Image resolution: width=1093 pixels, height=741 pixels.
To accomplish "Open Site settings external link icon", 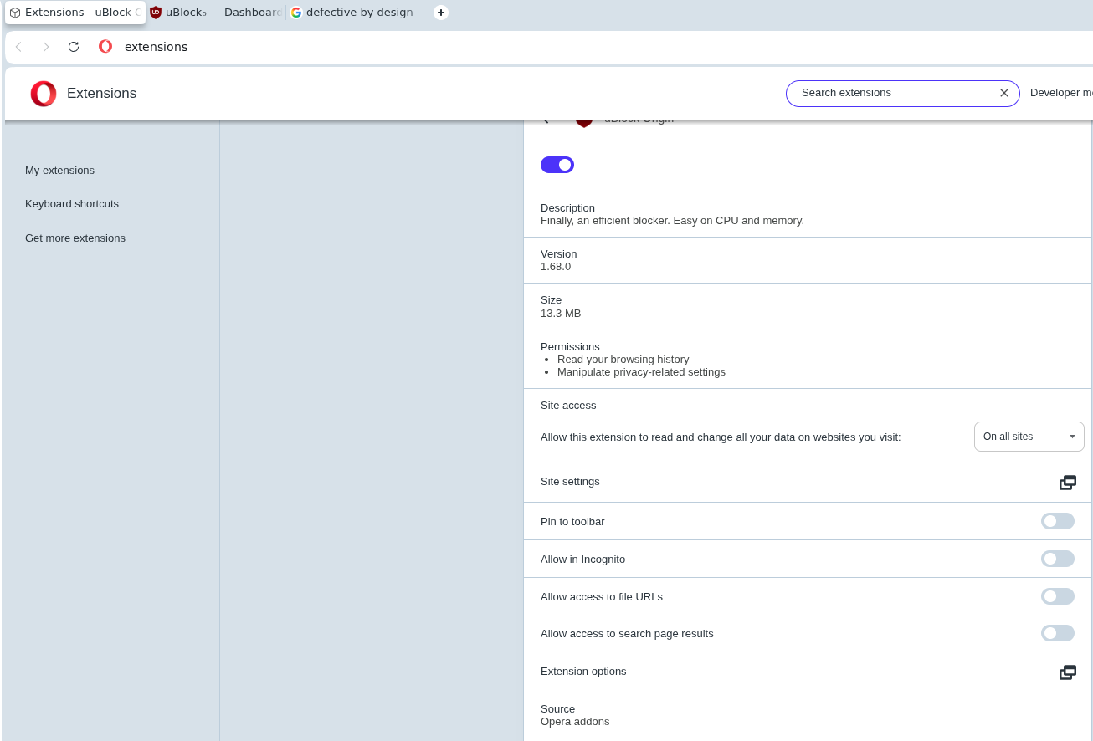I will point(1067,483).
